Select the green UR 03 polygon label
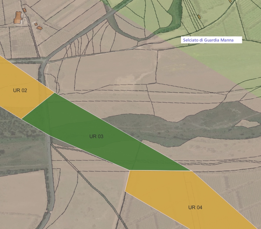 96,136
